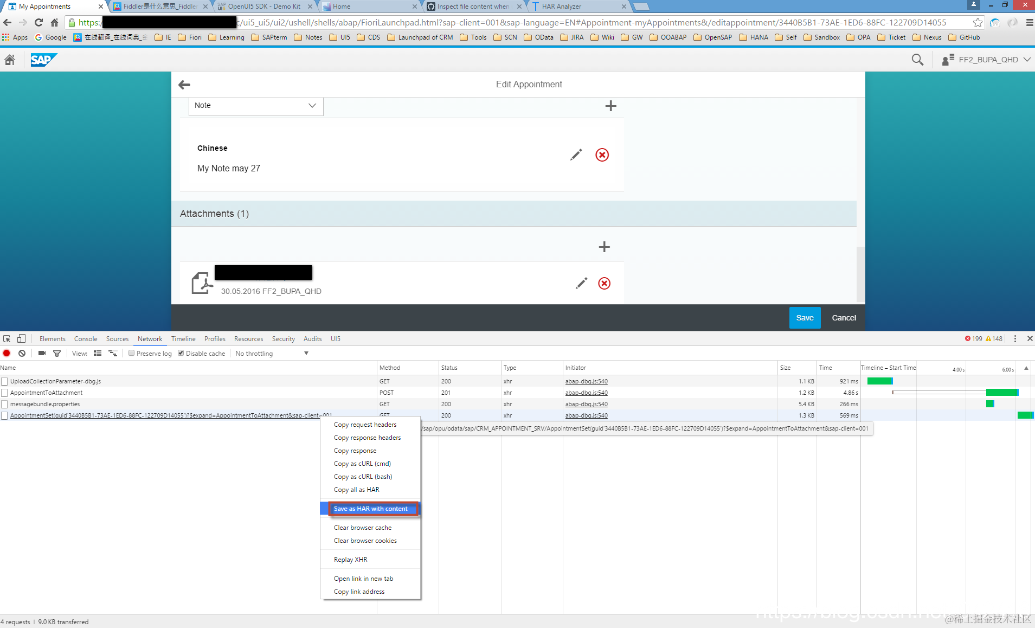Viewport: 1035px width, 628px height.
Task: Open the AppointmentSet request link
Action: (x=171, y=415)
